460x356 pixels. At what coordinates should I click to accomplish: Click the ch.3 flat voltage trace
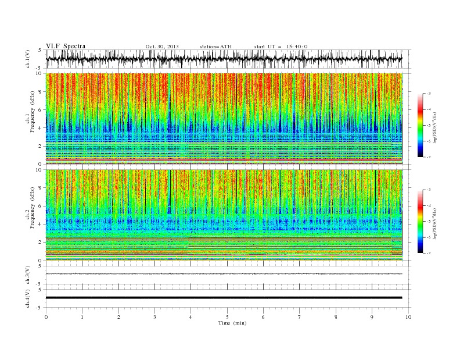(224, 274)
